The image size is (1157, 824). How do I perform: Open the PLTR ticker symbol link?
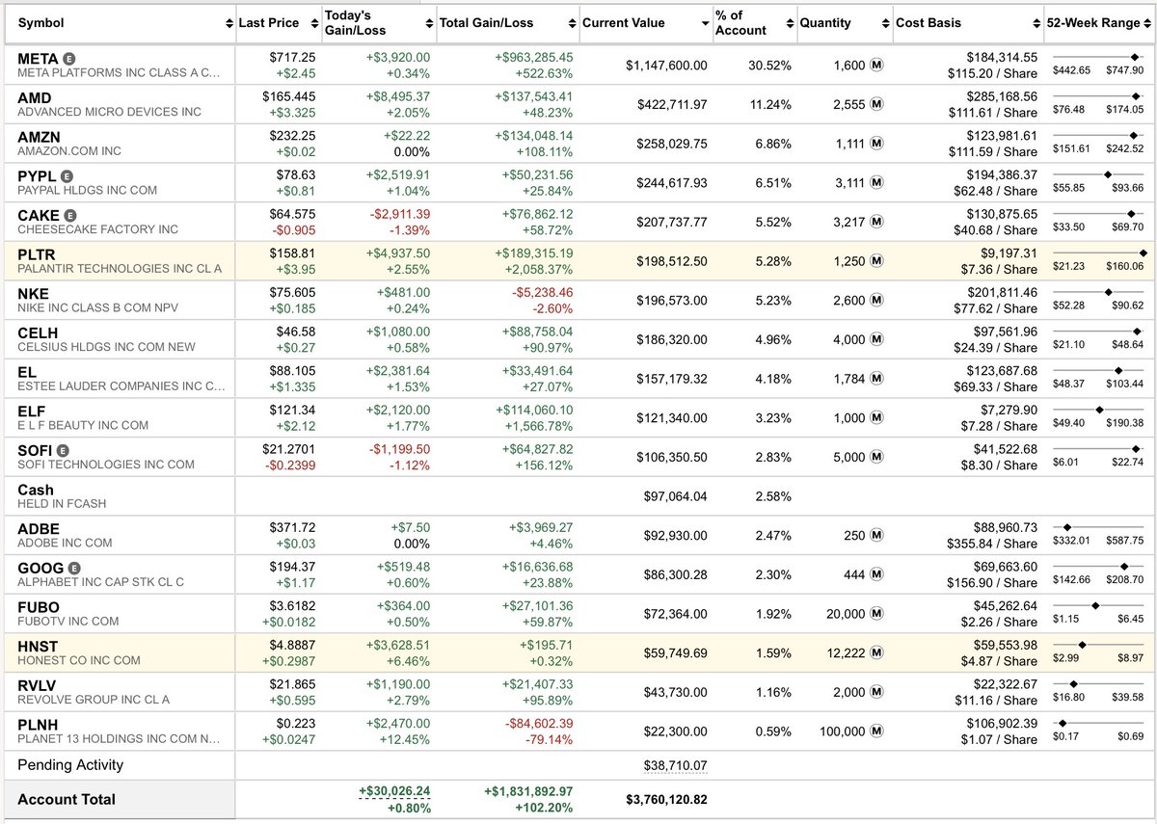[38, 254]
